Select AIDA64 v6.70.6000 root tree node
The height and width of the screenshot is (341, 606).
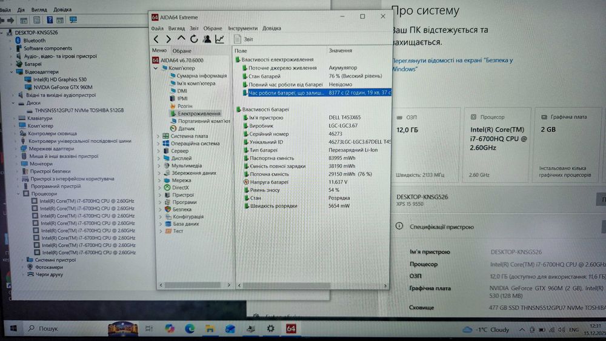click(x=178, y=60)
